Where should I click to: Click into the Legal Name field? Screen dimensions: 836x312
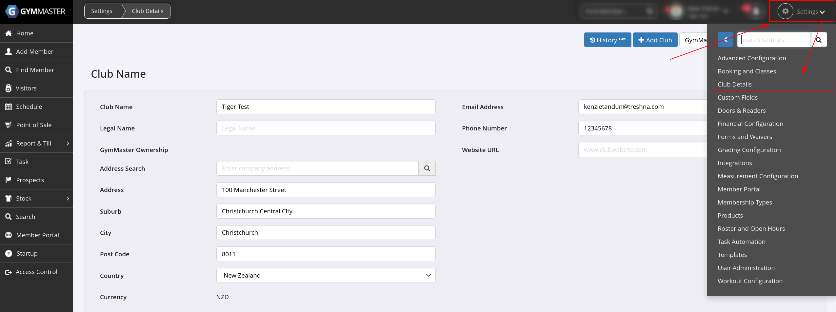(x=326, y=128)
